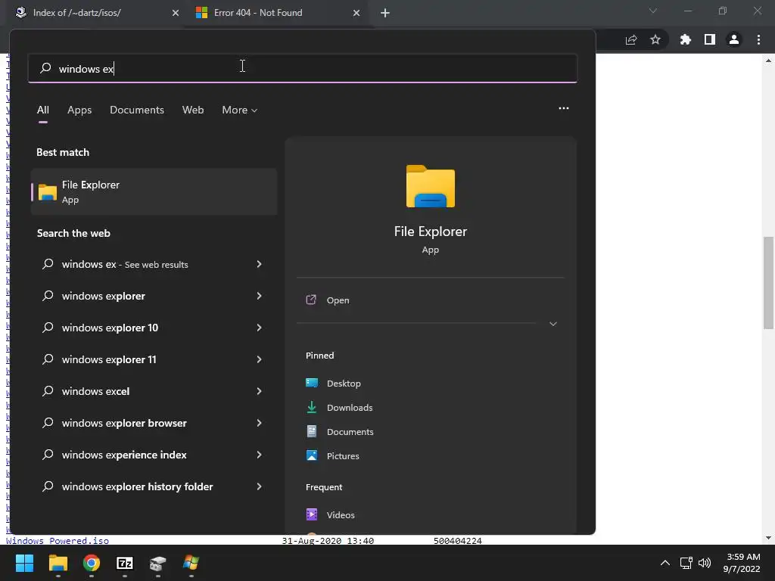The height and width of the screenshot is (581, 775).
Task: Open a new Chrome tab
Action: pos(385,13)
